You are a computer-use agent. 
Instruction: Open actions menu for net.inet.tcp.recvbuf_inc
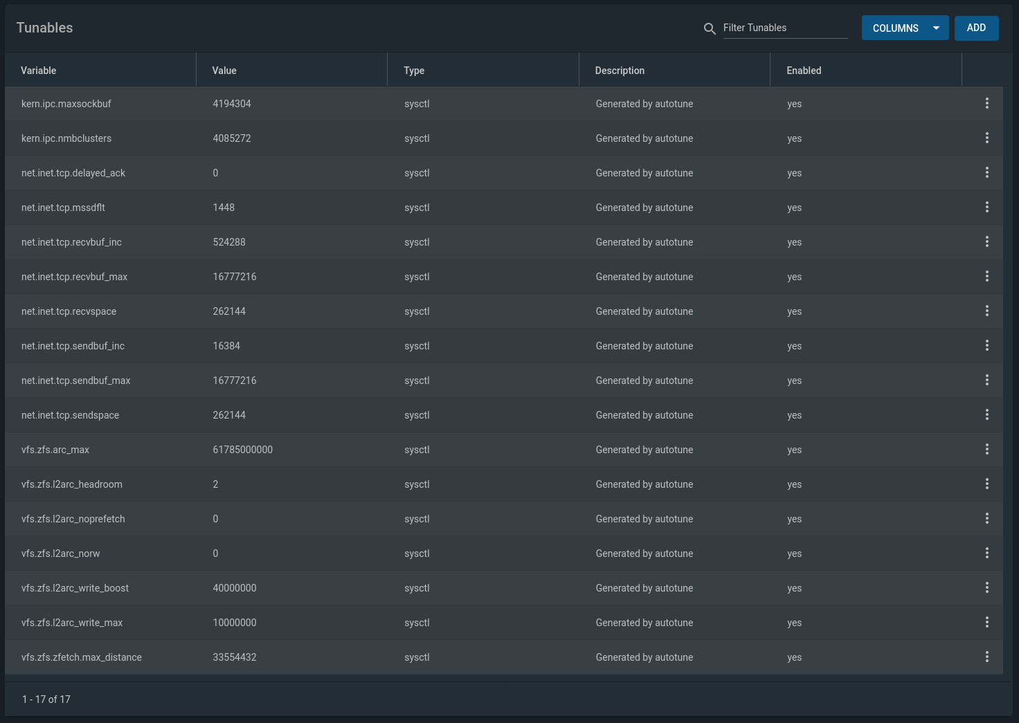[986, 242]
